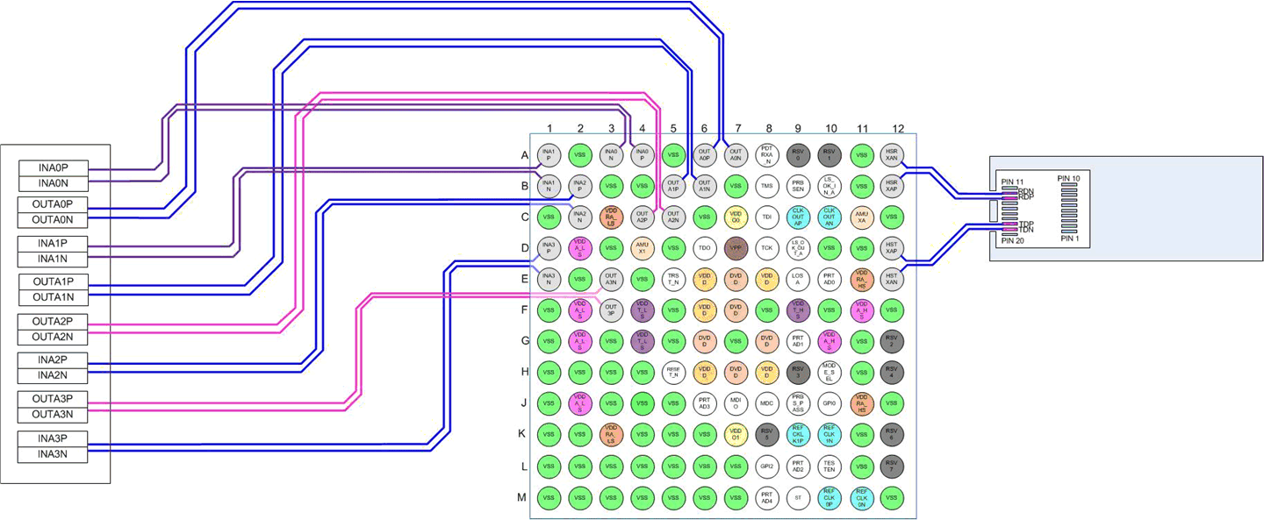
Task: Click the MODE_SEL pin ball
Action: point(829,374)
